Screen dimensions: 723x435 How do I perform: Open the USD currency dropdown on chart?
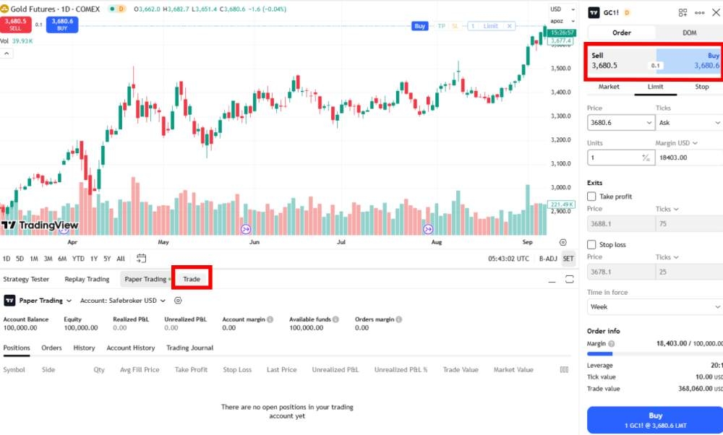(557, 9)
